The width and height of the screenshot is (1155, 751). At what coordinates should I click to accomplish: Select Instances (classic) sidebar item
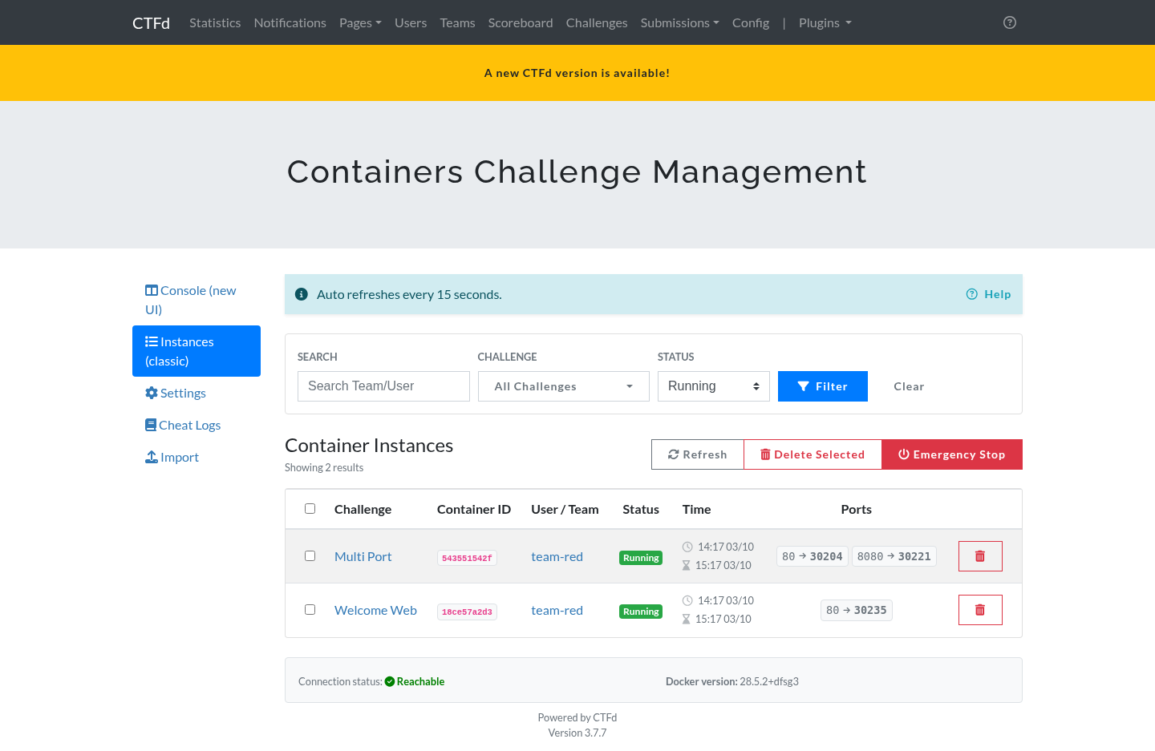[197, 351]
